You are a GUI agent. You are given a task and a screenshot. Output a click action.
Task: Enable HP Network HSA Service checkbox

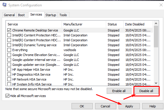click(x=9, y=79)
